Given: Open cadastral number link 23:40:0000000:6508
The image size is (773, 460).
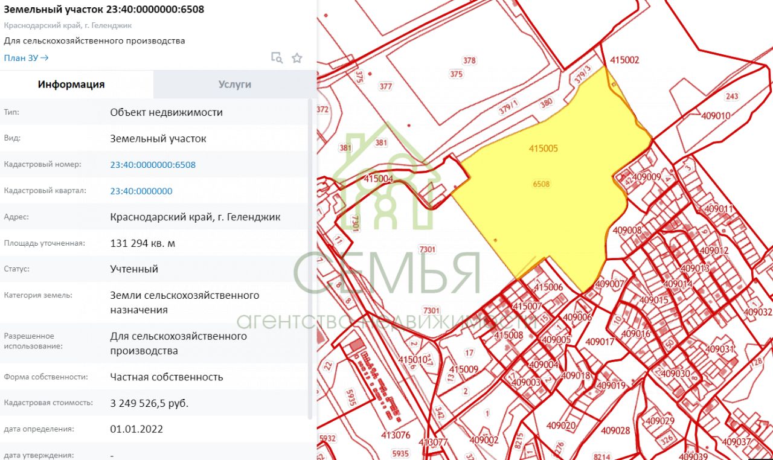Looking at the screenshot, I should coord(153,165).
